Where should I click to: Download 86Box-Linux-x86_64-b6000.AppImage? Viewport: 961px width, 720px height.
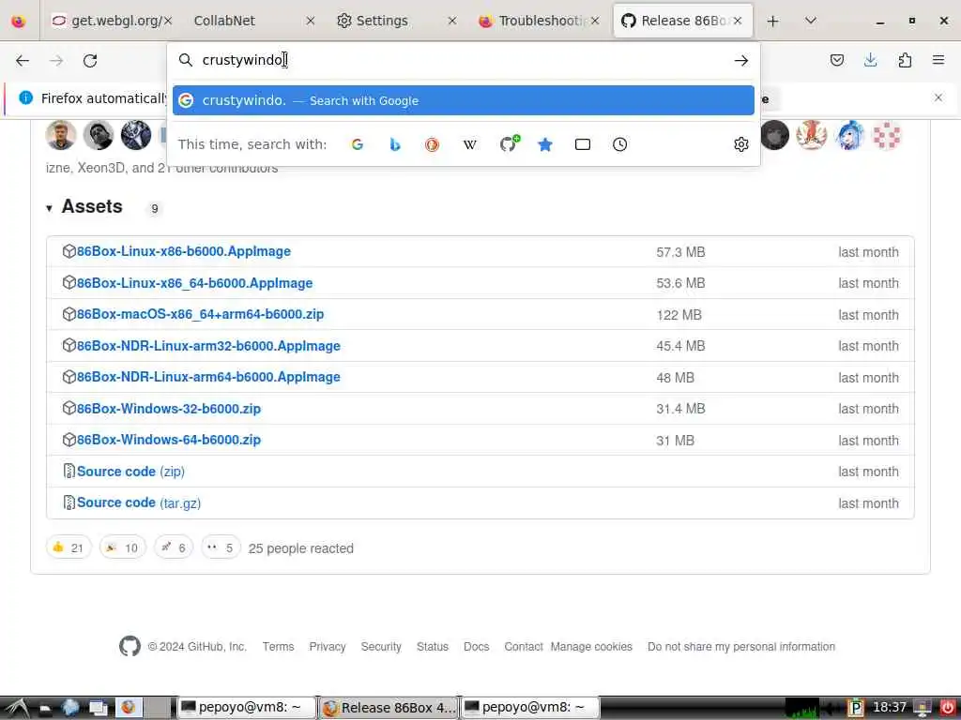[x=195, y=283]
